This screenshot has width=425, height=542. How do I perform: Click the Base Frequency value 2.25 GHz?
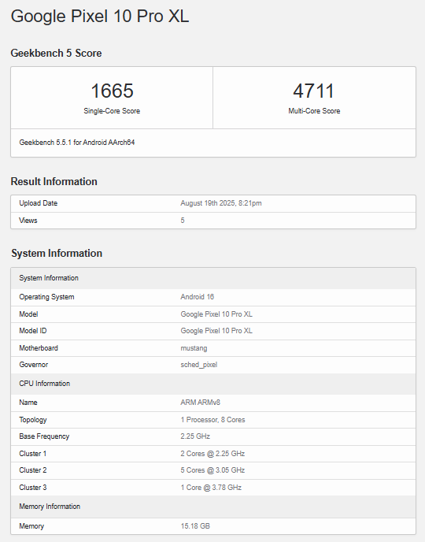click(x=195, y=436)
